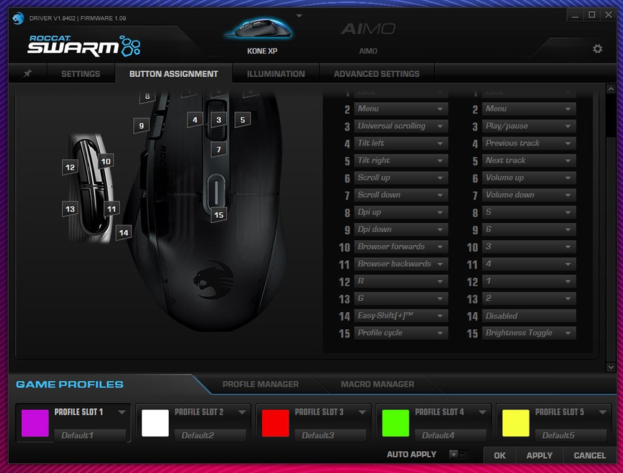This screenshot has width=623, height=473.
Task: Open the Volume up dropdown
Action: point(529,178)
